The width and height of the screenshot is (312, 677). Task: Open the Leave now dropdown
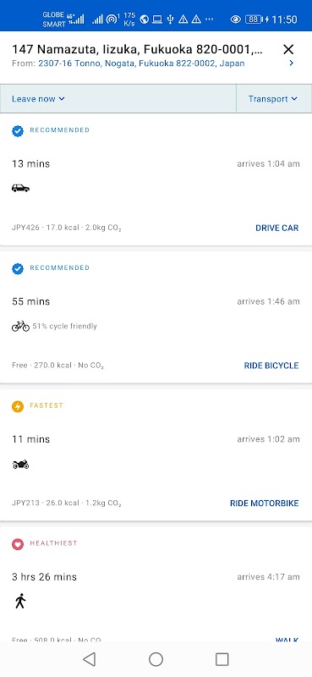[38, 99]
